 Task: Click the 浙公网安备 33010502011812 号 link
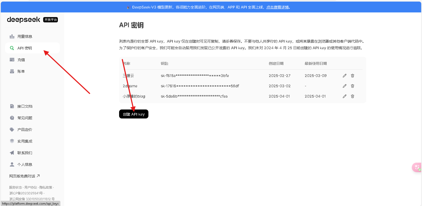(32, 199)
